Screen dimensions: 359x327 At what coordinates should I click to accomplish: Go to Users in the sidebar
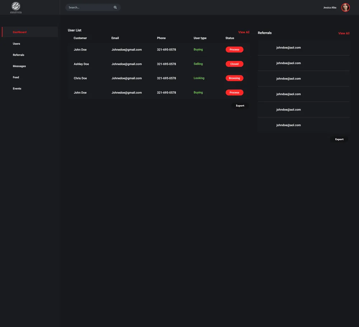[x=17, y=44]
